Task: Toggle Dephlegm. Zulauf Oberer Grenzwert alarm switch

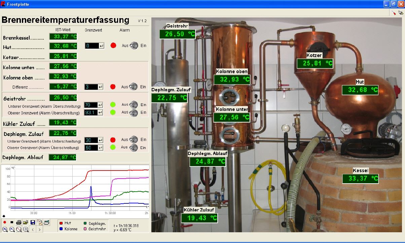Action: (x=134, y=147)
